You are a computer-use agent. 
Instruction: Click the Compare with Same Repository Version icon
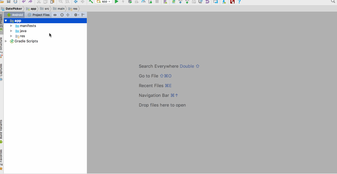[194, 2]
